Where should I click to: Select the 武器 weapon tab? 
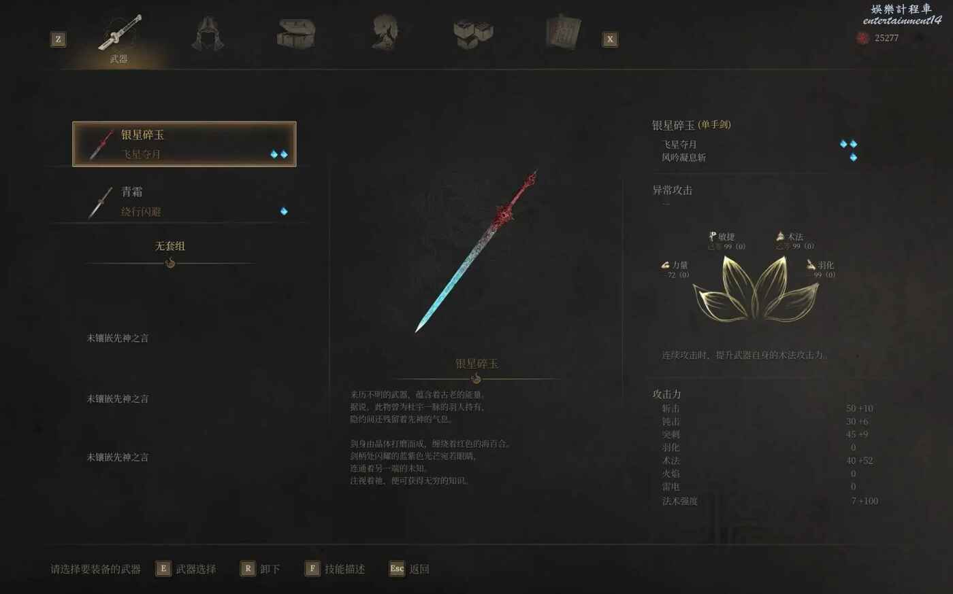pyautogui.click(x=119, y=39)
